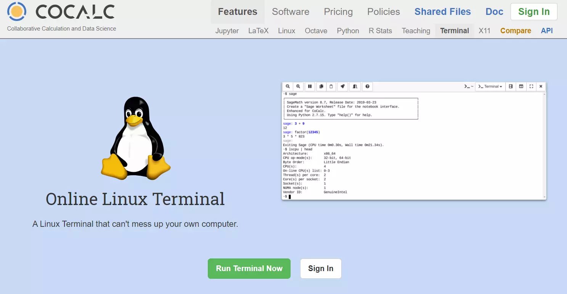The width and height of the screenshot is (567, 294).
Task: Open the Doc link
Action: tap(495, 12)
